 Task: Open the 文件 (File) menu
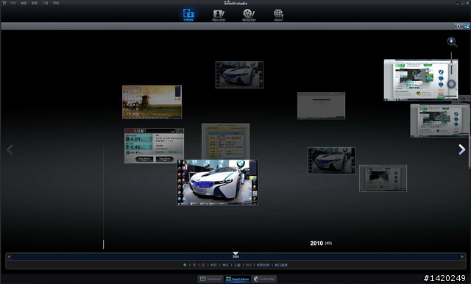tap(13, 3)
